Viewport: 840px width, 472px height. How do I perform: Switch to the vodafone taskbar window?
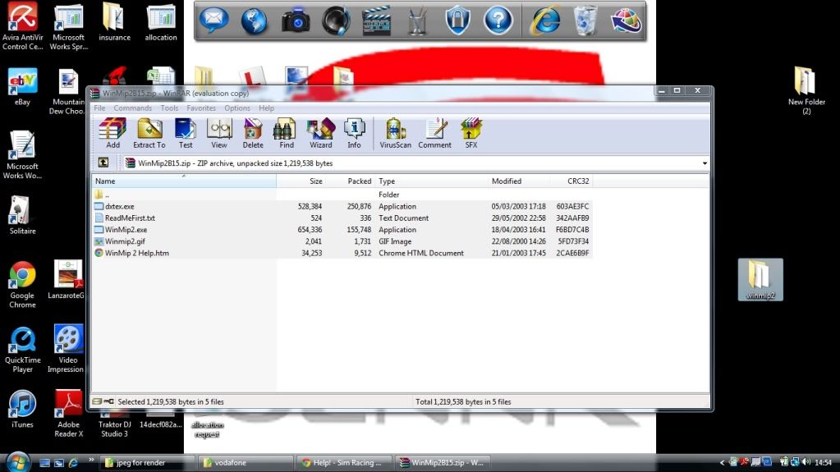244,463
